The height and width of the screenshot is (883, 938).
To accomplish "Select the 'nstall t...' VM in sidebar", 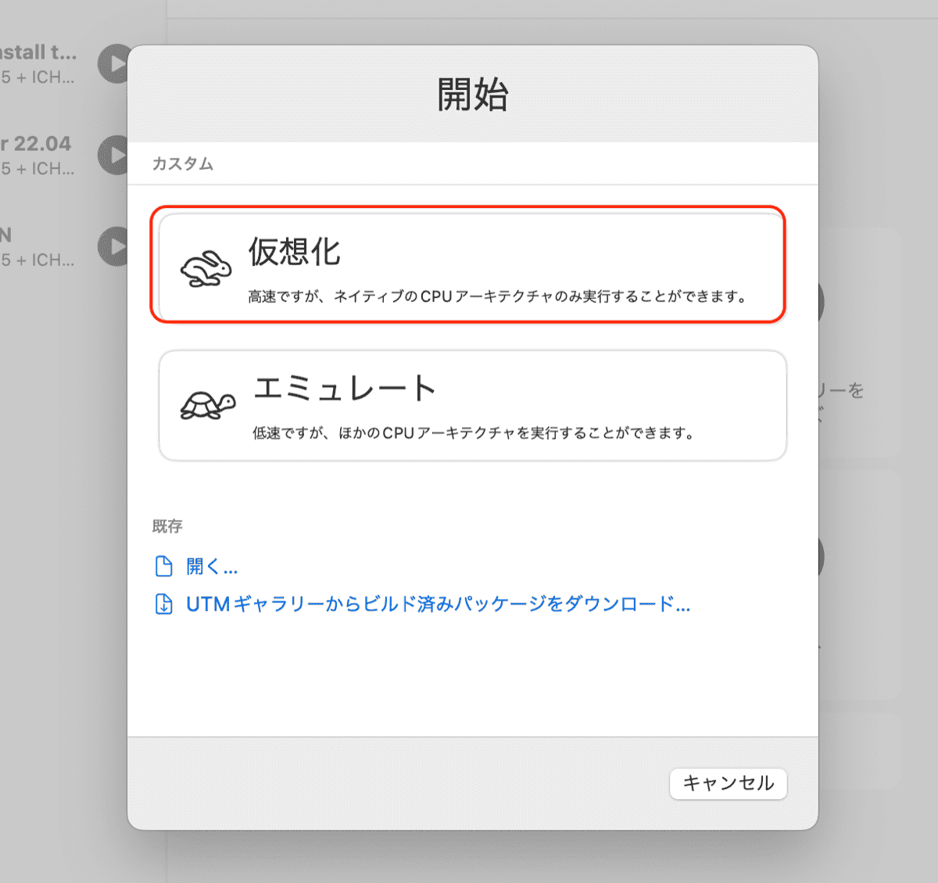I will click(x=39, y=63).
